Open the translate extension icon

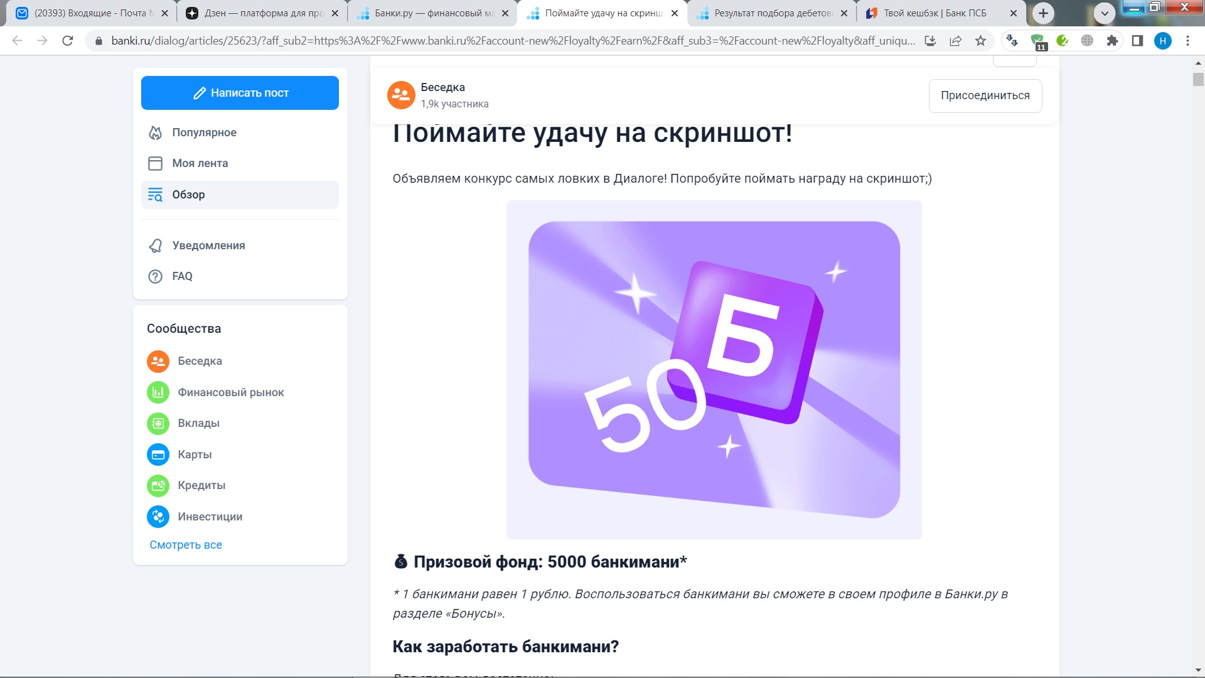1012,41
